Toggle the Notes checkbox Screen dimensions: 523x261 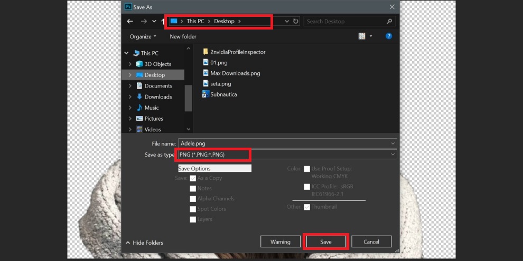(193, 188)
